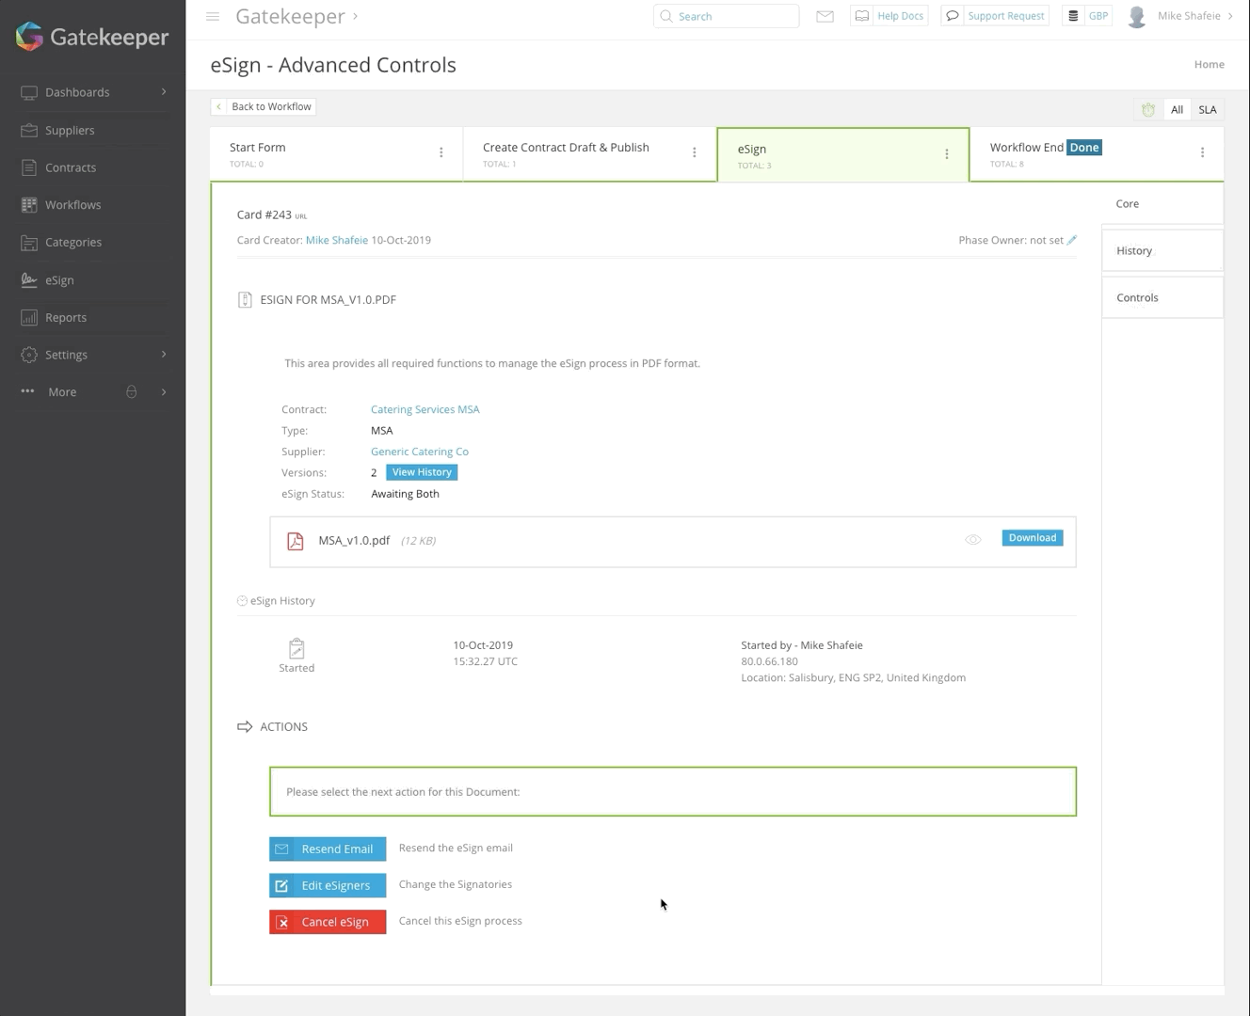The height and width of the screenshot is (1016, 1250).
Task: Click the Suppliers sidebar icon
Action: pyautogui.click(x=29, y=130)
